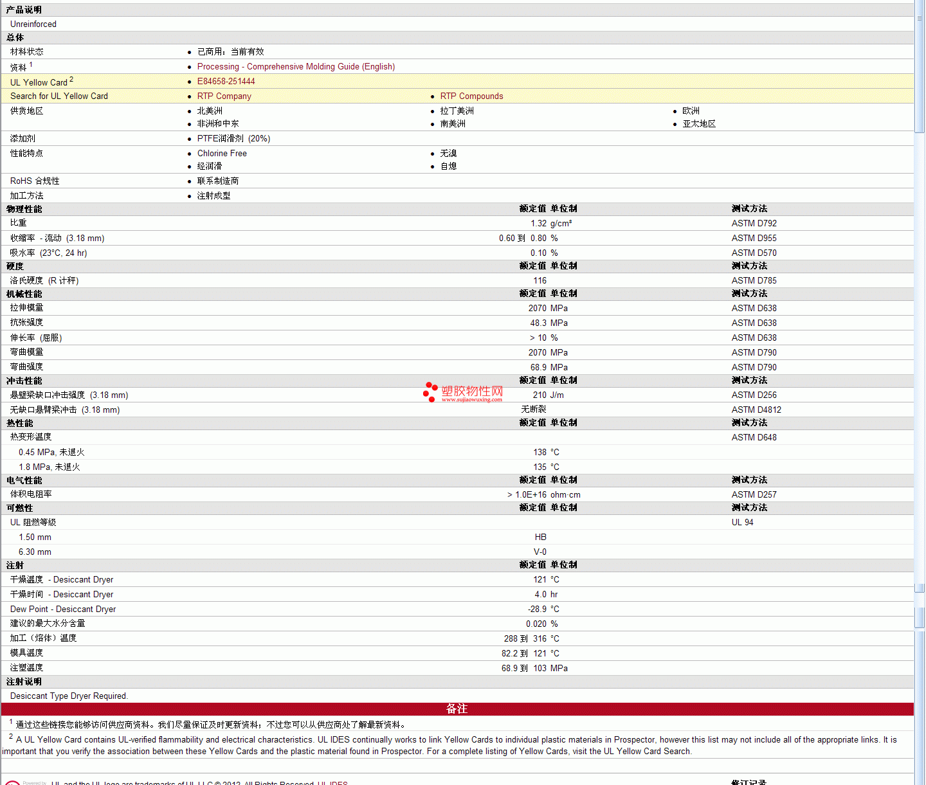Select the 无断裂 impact result
The image size is (926, 785).
534,410
